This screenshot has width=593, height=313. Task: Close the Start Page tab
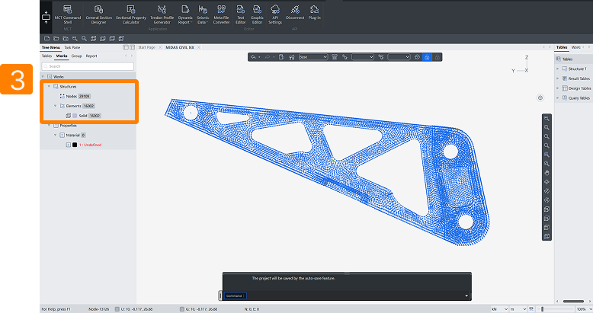[x=160, y=48]
